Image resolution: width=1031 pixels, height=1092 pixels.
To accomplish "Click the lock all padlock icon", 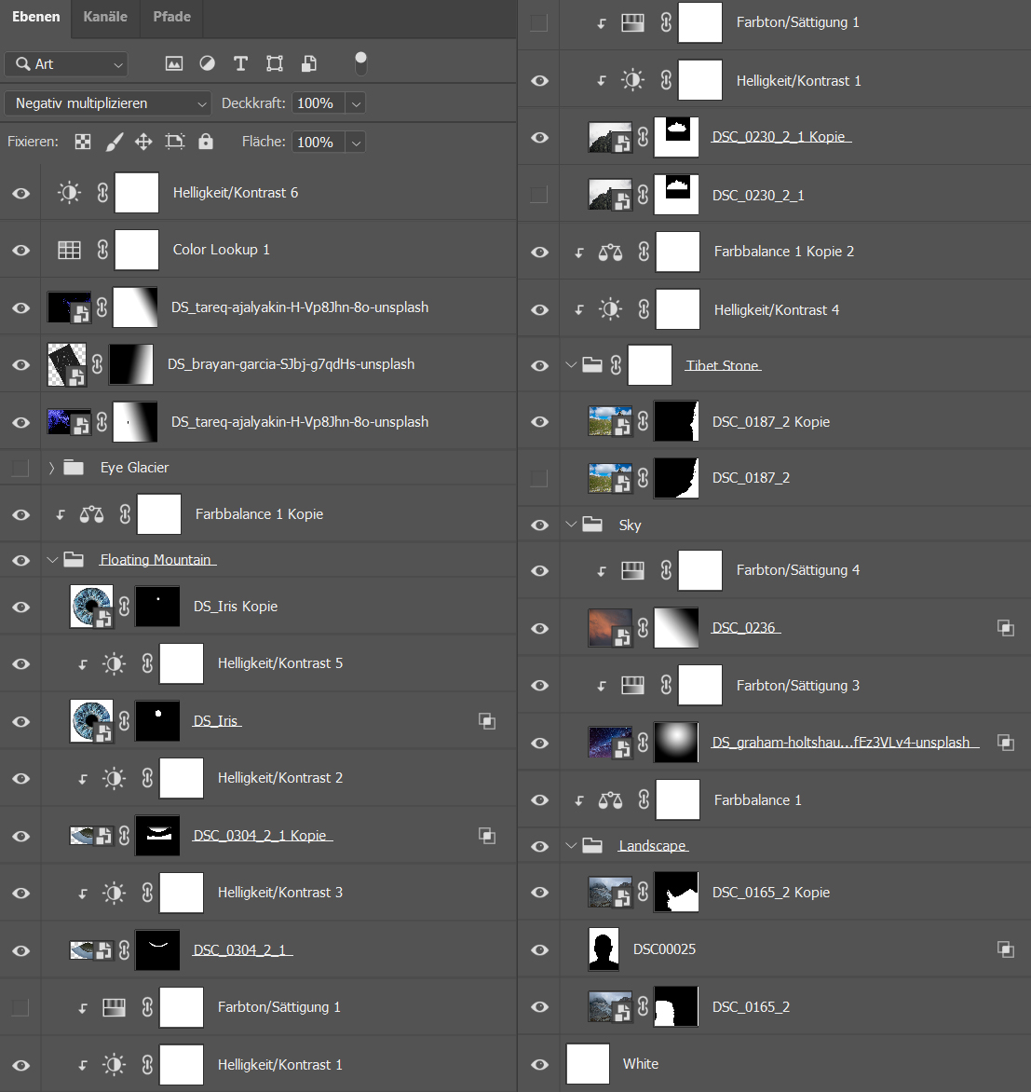I will tap(206, 142).
